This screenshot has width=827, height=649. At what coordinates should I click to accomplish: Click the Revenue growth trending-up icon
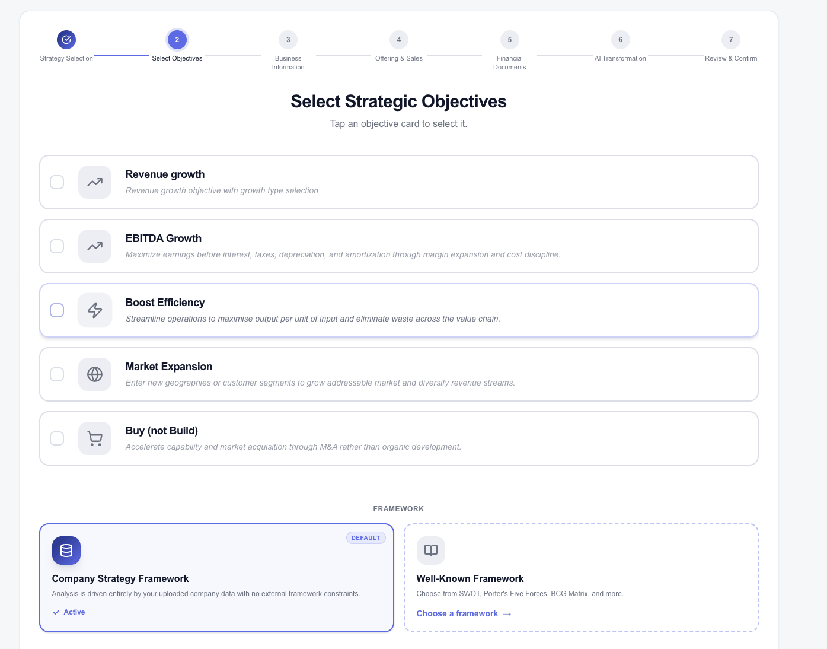(x=95, y=182)
